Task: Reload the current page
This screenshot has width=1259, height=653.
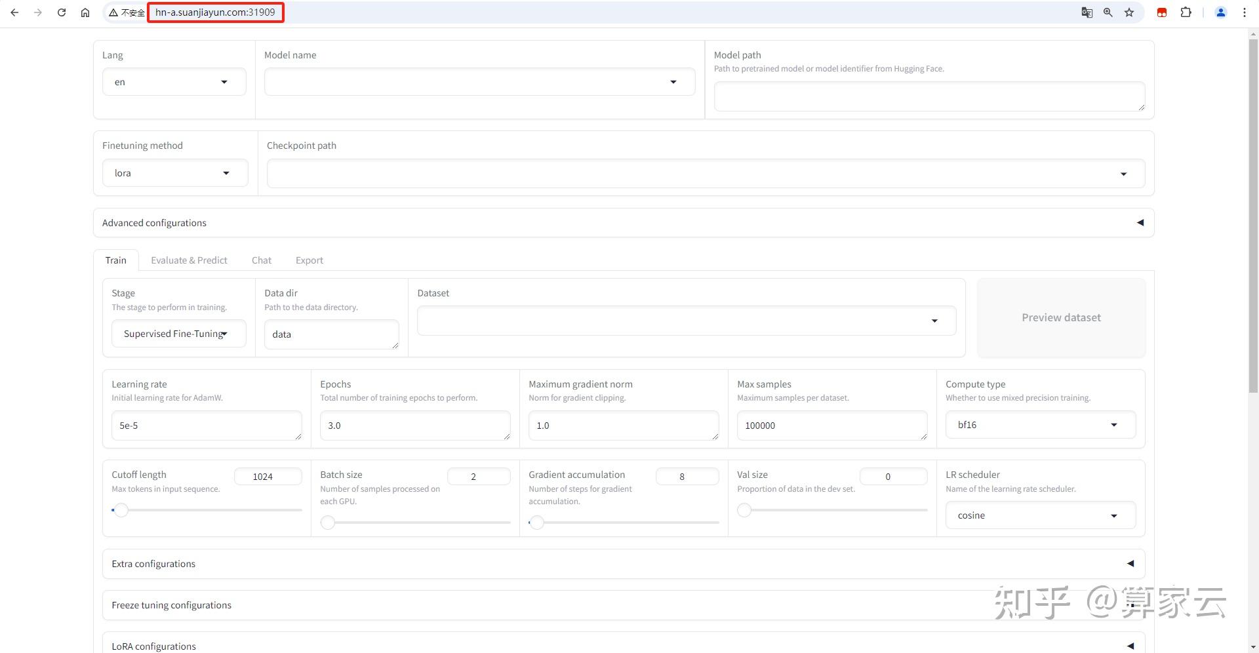Action: pyautogui.click(x=62, y=12)
